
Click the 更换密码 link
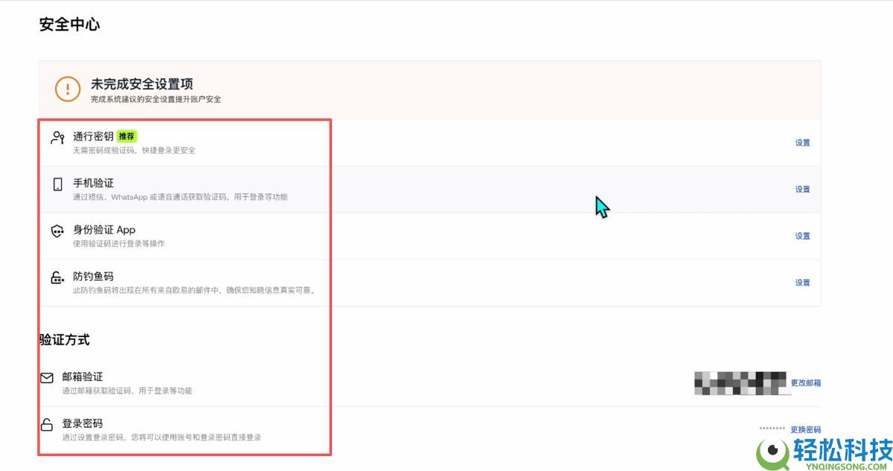click(x=805, y=430)
